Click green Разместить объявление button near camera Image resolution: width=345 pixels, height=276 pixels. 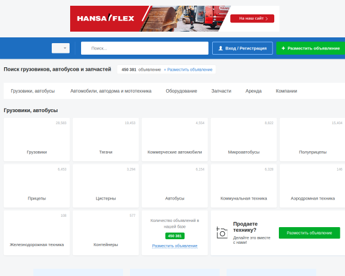pyautogui.click(x=309, y=233)
